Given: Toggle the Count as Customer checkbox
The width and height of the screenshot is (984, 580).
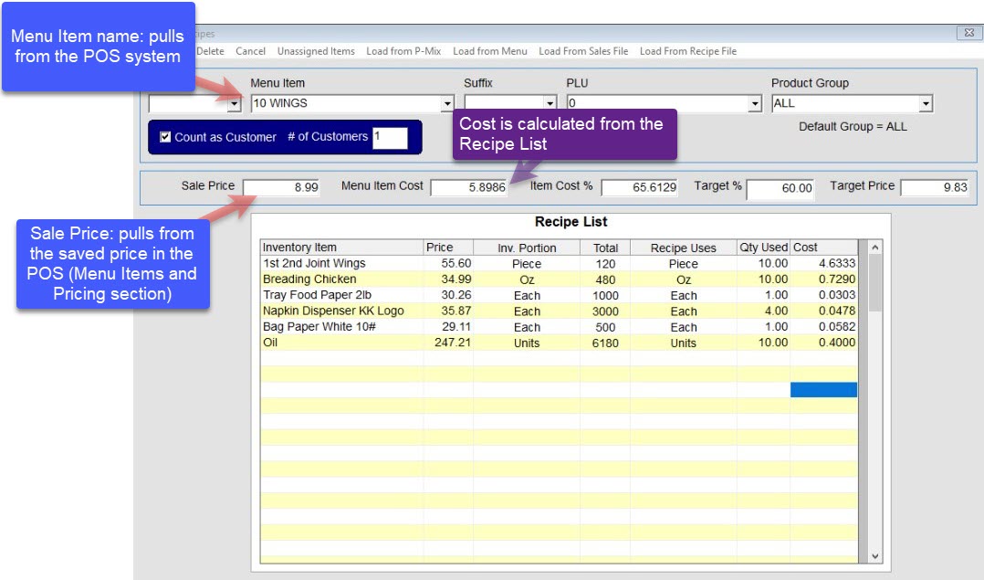Looking at the screenshot, I should [x=165, y=137].
